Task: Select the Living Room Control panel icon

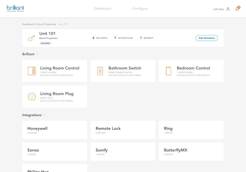Action: coord(32,71)
